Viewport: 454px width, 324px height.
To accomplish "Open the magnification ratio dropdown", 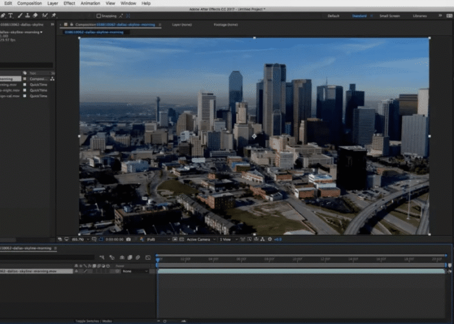I will (x=80, y=240).
